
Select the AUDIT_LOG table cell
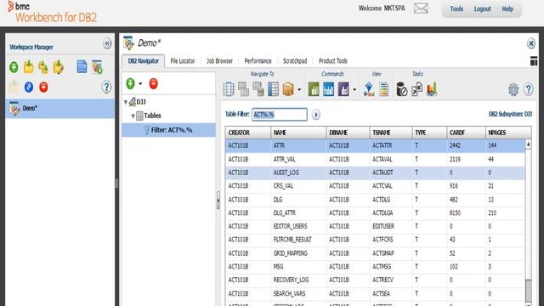pyautogui.click(x=286, y=173)
